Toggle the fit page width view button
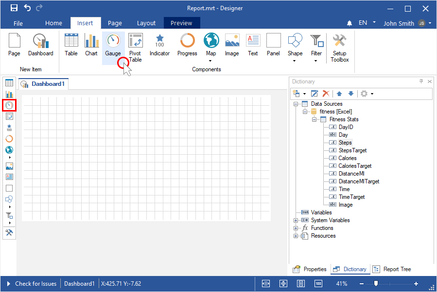437x292 pixels. pyautogui.click(x=266, y=284)
